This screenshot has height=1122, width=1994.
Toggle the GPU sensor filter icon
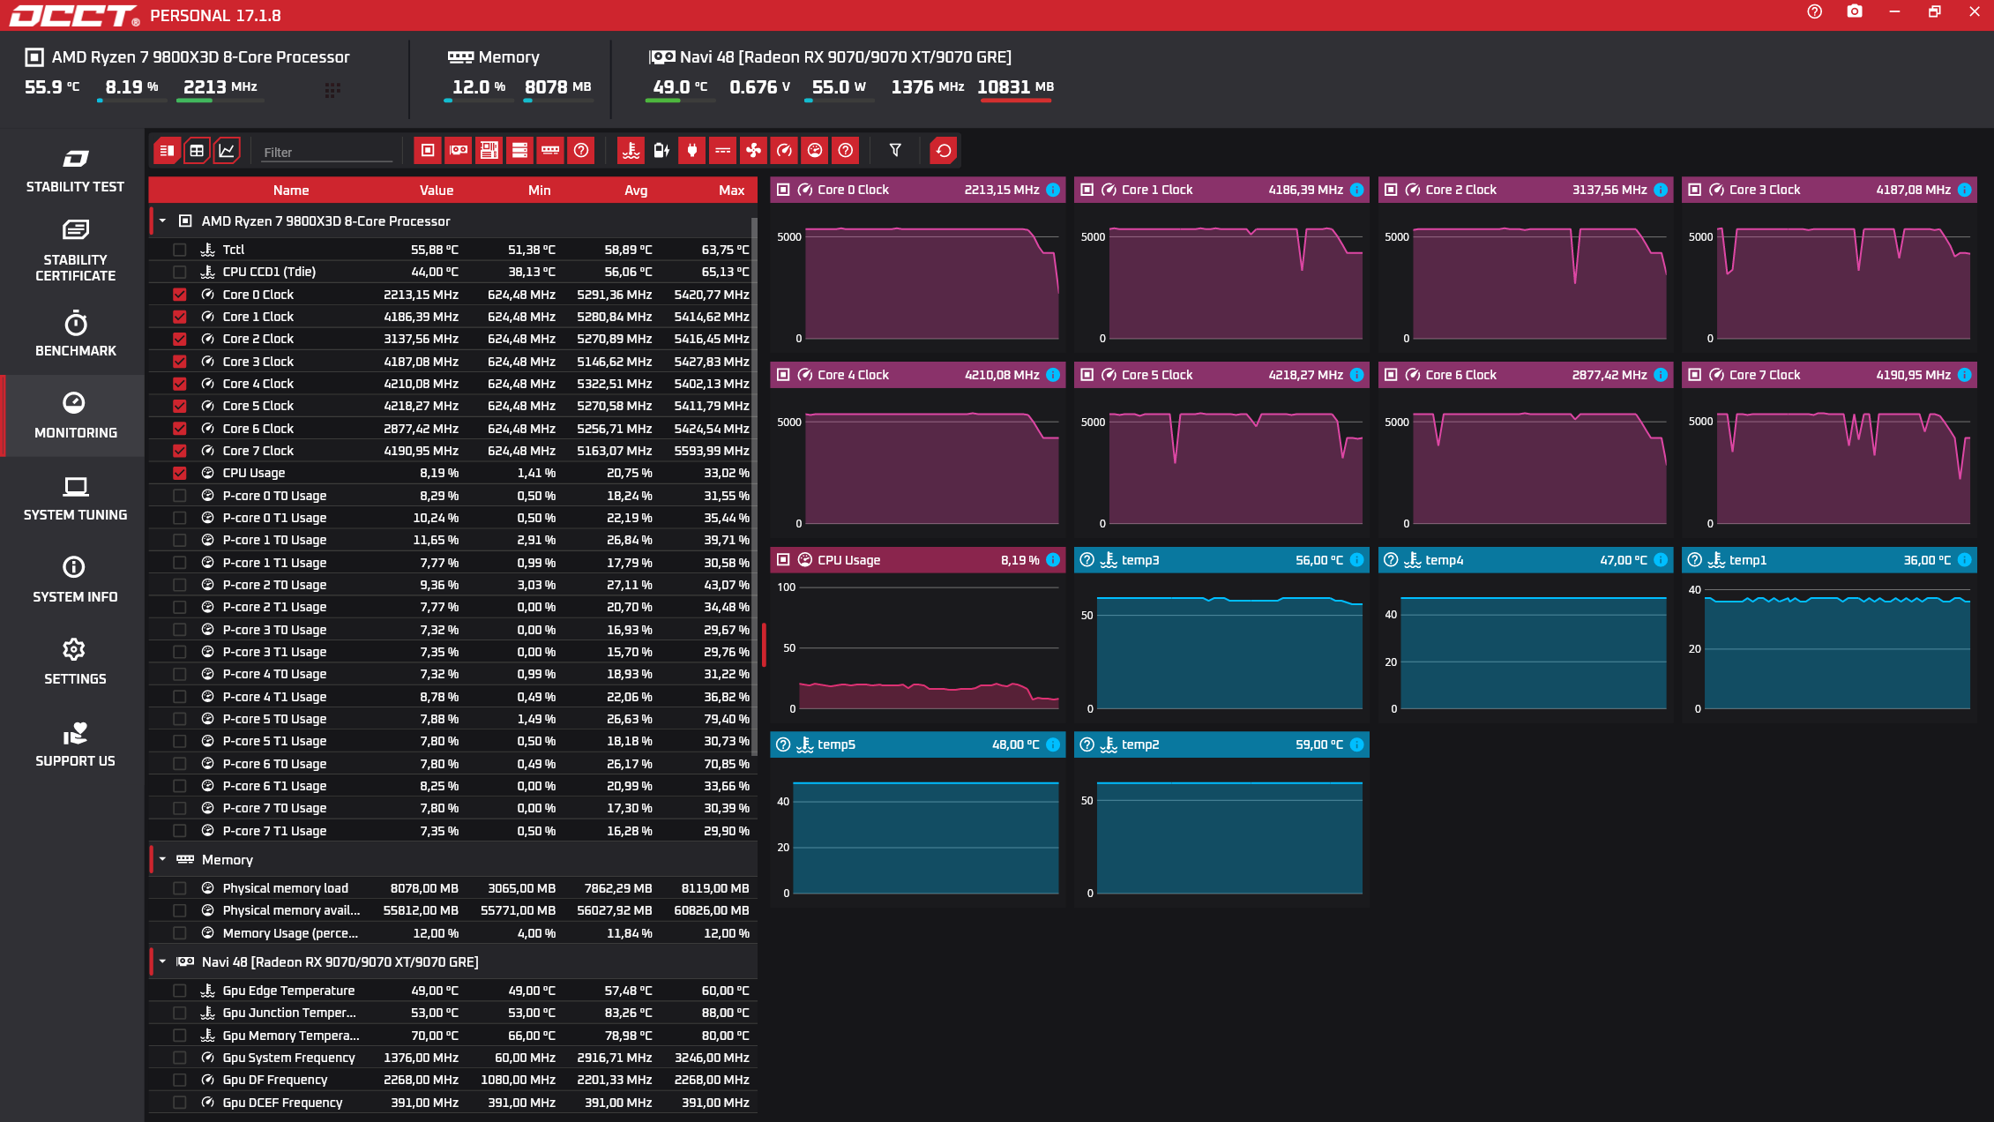pos(459,151)
